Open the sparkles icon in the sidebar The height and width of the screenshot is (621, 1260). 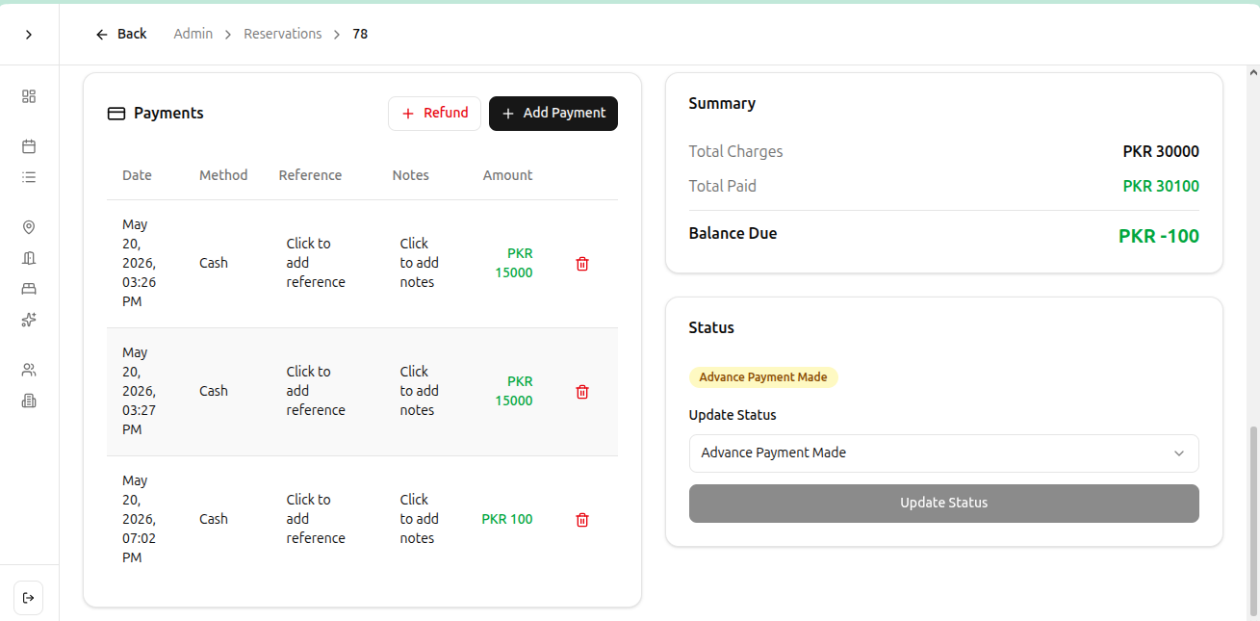[29, 320]
